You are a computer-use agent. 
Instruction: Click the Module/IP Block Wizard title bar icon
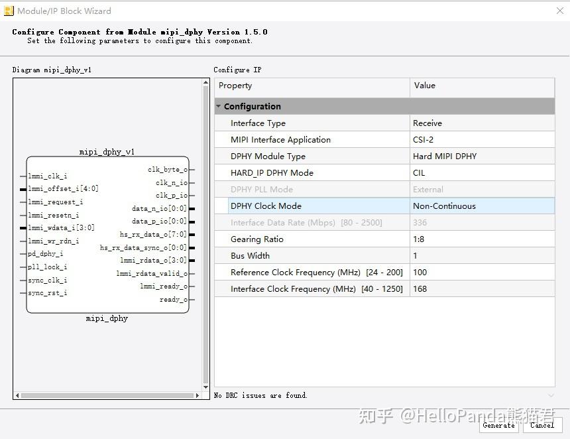coord(9,11)
